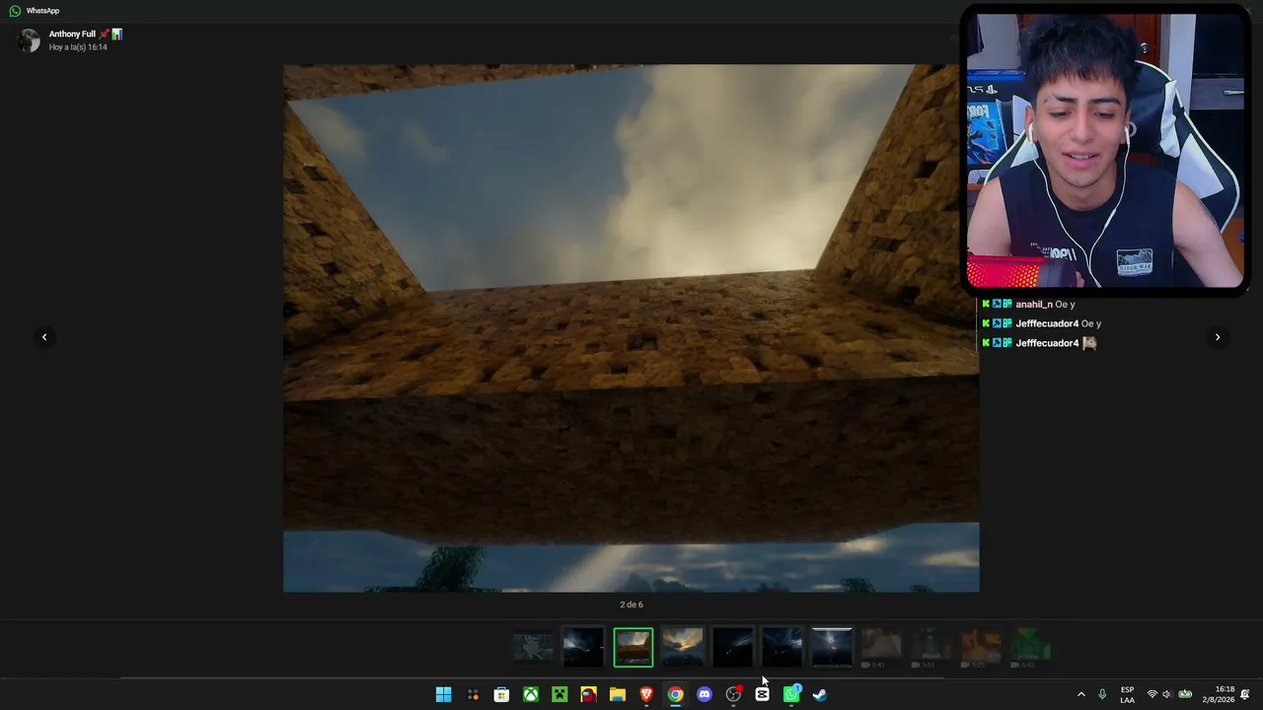The image size is (1263, 710).
Task: Click the speaker volume icon
Action: 1167,694
